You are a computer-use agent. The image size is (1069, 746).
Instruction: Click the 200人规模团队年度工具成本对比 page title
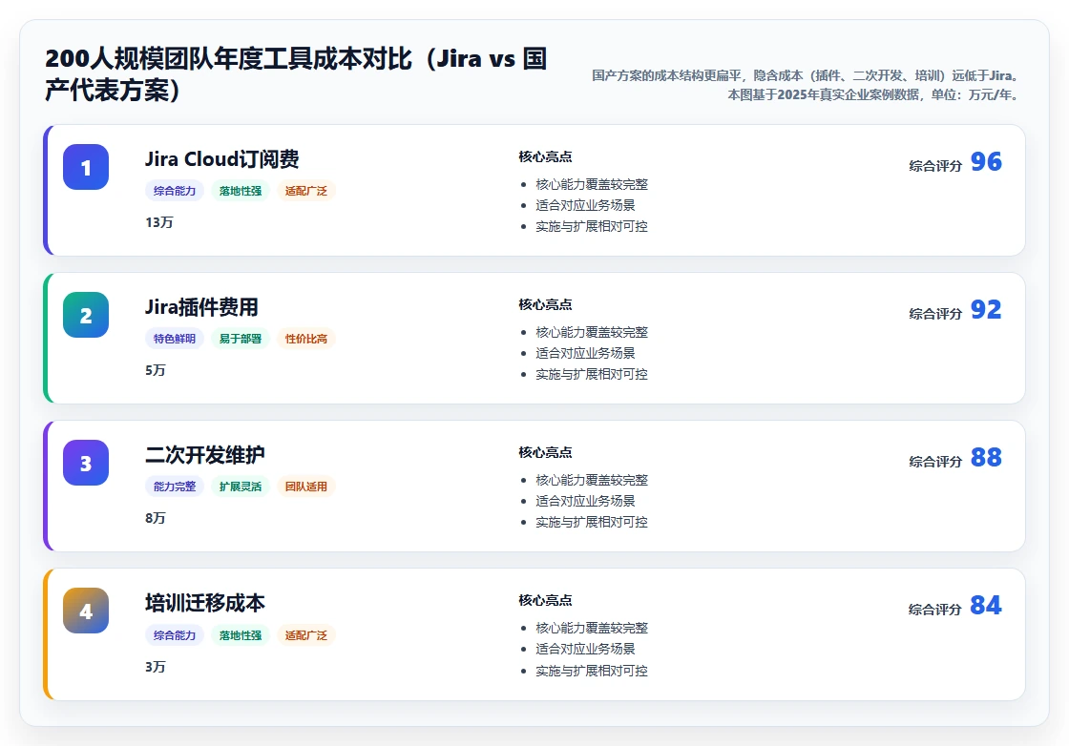point(296,74)
